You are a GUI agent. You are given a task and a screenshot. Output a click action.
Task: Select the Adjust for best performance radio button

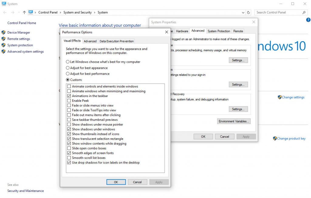click(x=67, y=74)
